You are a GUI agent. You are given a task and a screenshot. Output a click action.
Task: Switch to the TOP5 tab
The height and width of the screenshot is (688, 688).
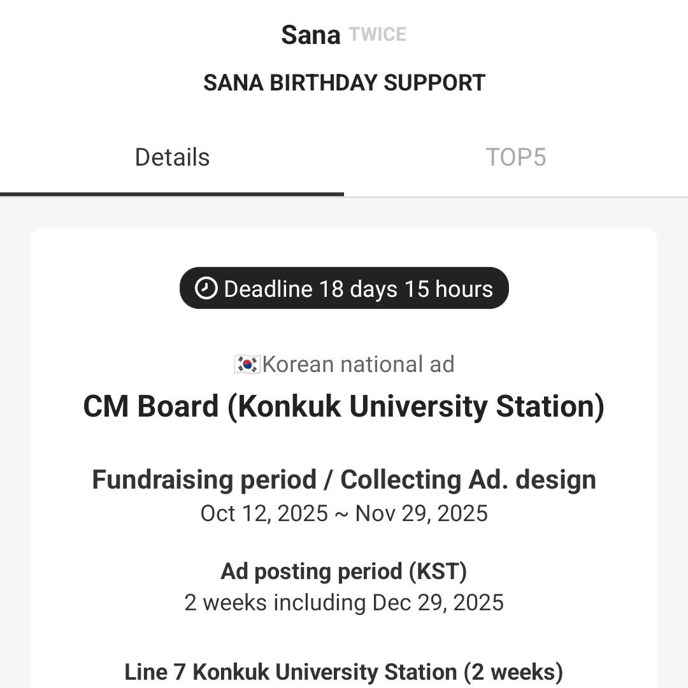point(515,157)
